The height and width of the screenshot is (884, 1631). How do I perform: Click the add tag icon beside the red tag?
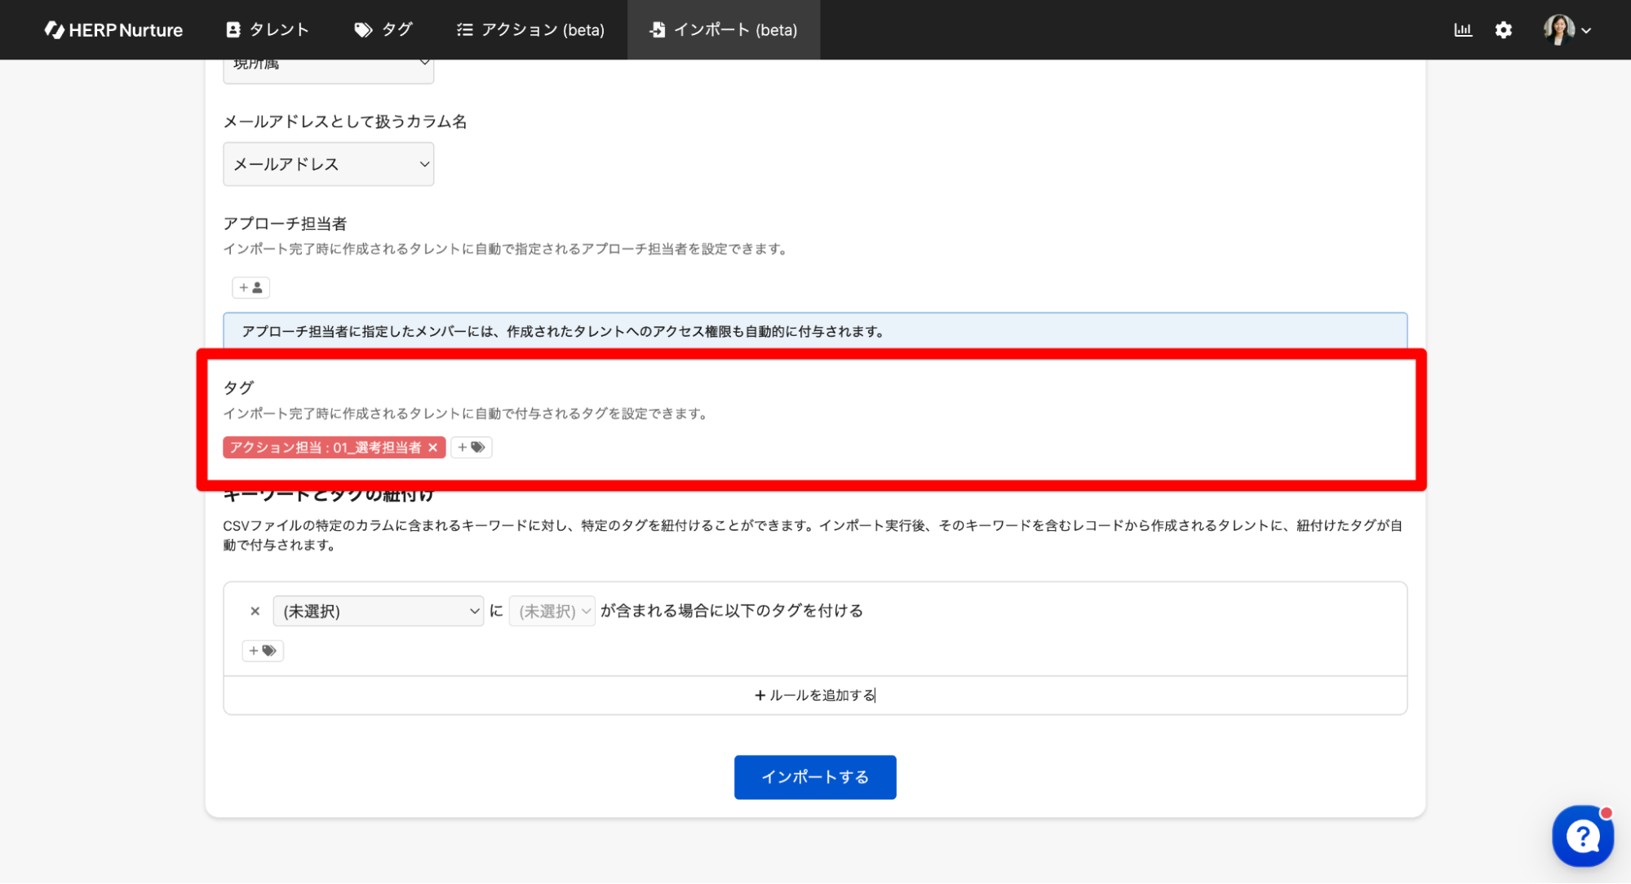coord(471,447)
